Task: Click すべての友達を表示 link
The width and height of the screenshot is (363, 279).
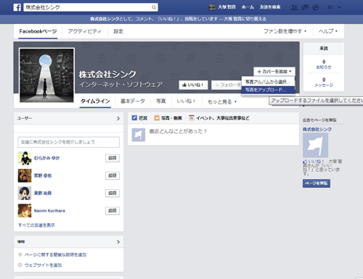Action: click(36, 225)
